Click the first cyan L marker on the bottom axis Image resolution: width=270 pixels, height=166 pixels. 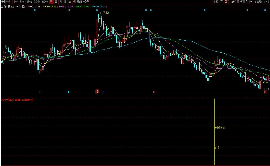pos(39,92)
